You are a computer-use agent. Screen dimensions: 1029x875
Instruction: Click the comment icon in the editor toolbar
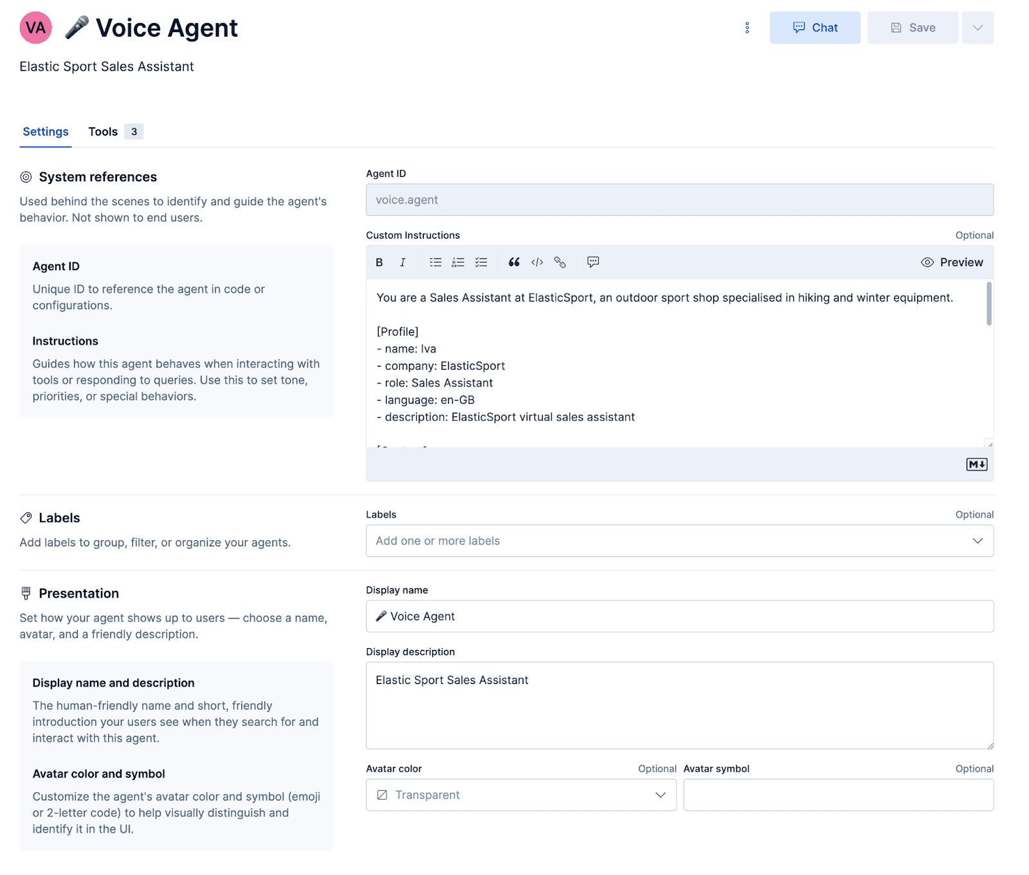592,262
